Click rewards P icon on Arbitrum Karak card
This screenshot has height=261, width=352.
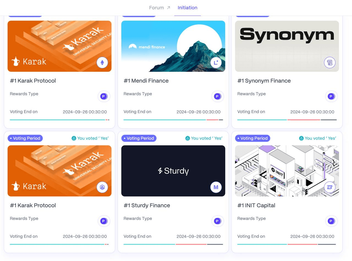point(104,221)
